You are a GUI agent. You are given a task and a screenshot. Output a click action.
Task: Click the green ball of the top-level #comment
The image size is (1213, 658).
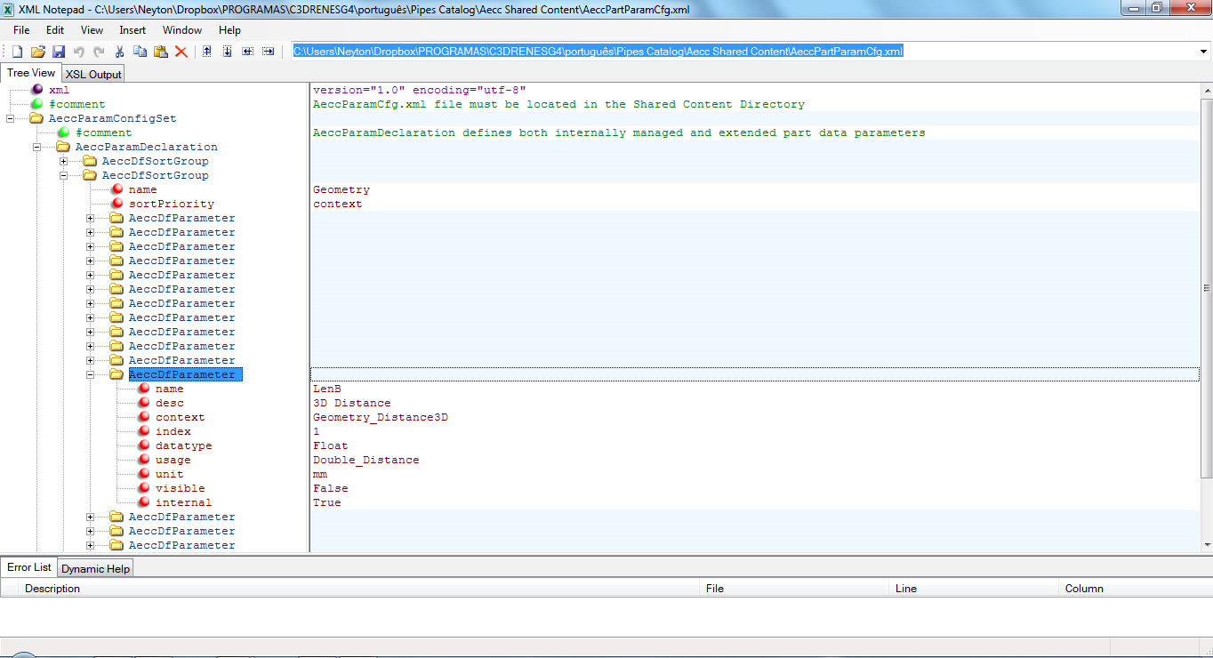pyautogui.click(x=36, y=104)
